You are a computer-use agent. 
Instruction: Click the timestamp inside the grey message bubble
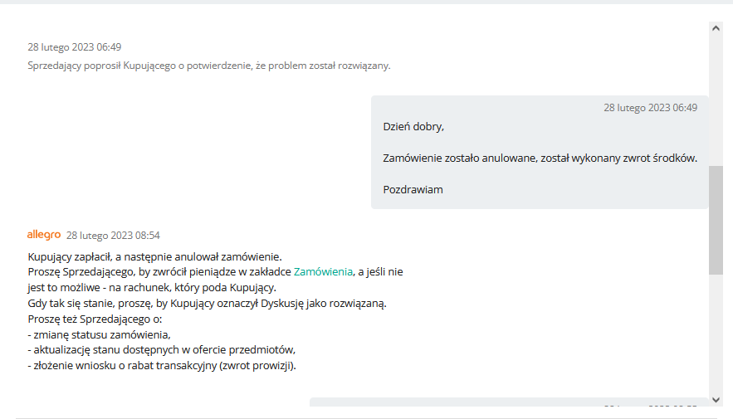pos(650,108)
